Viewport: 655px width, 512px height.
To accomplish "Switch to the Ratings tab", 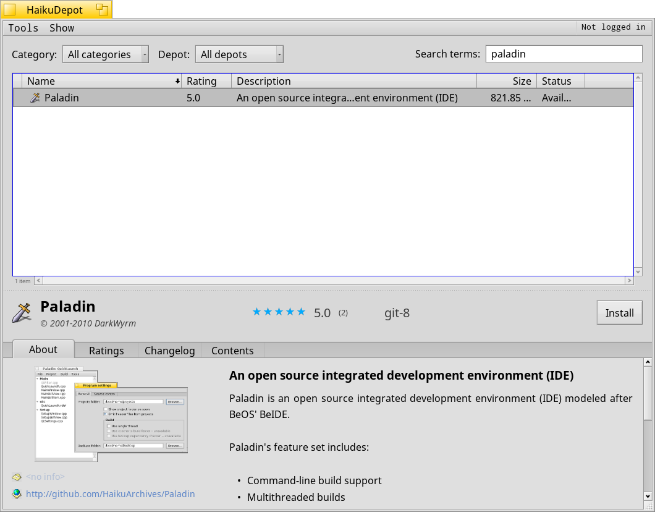I will 106,350.
